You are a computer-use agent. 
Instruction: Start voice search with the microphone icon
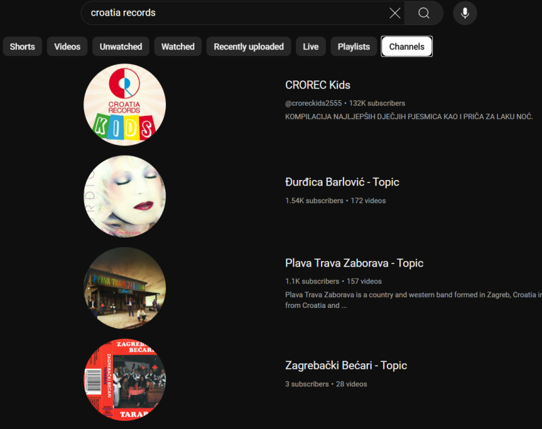tap(465, 13)
